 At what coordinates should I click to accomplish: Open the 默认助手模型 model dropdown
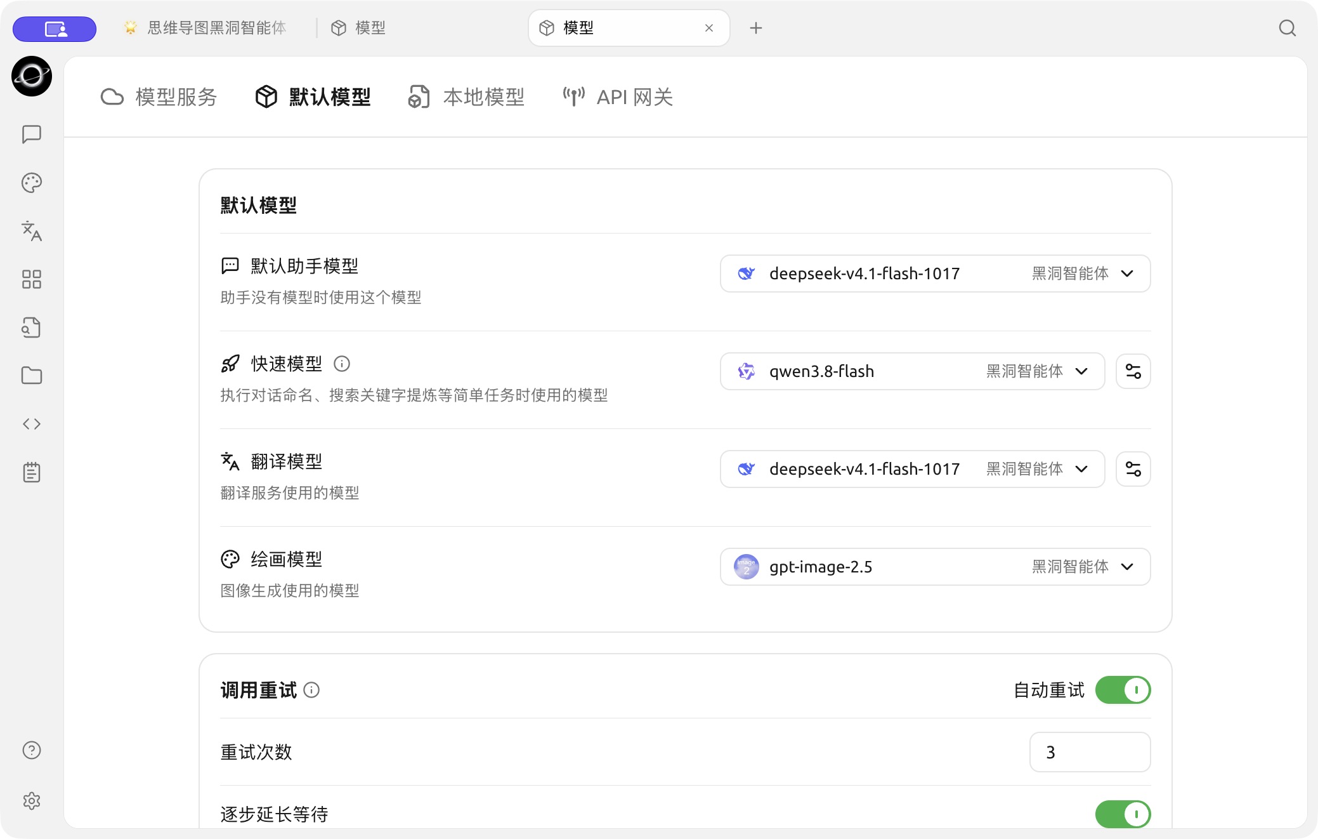click(x=935, y=274)
